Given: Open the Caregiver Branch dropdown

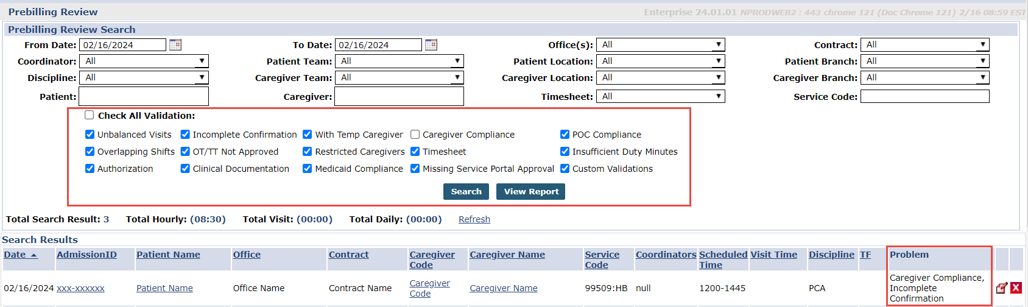Looking at the screenshot, I should tap(924, 77).
